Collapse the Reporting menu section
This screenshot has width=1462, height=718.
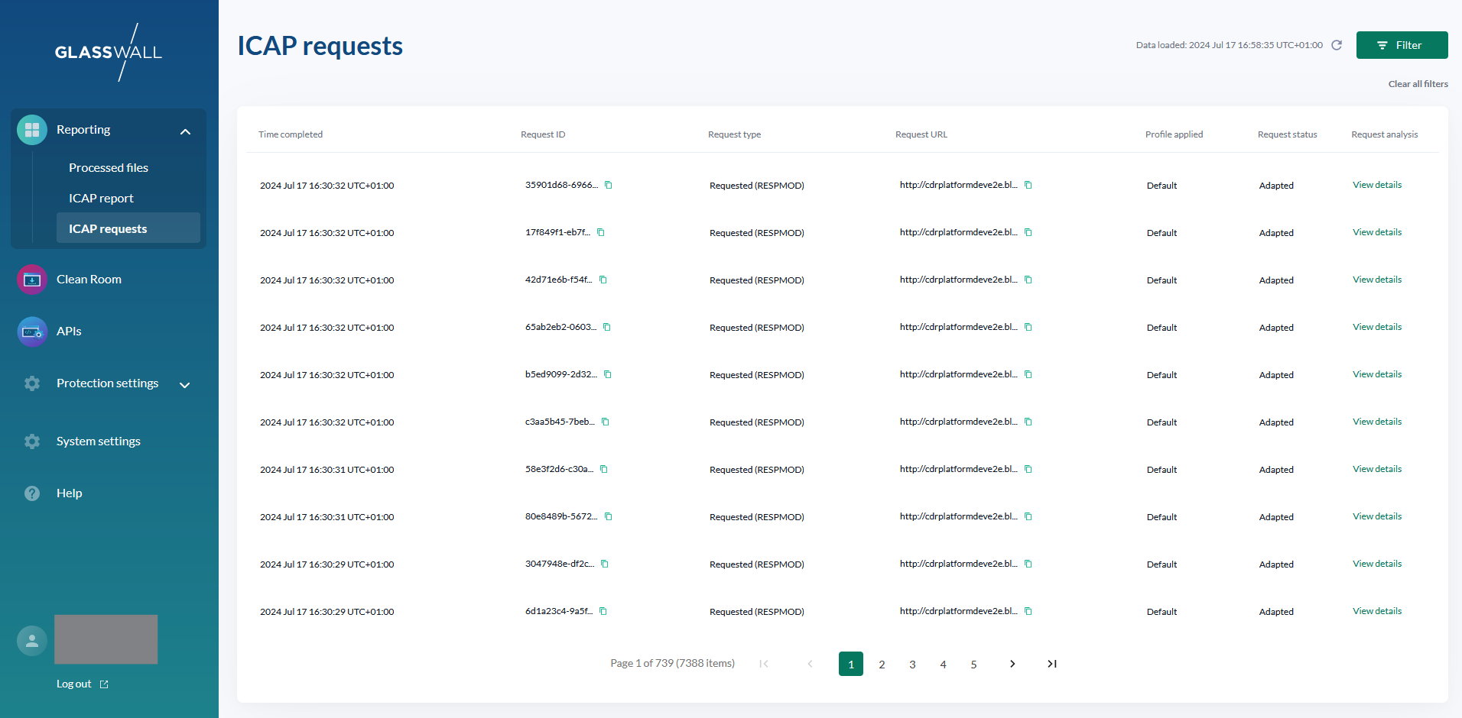click(x=185, y=131)
